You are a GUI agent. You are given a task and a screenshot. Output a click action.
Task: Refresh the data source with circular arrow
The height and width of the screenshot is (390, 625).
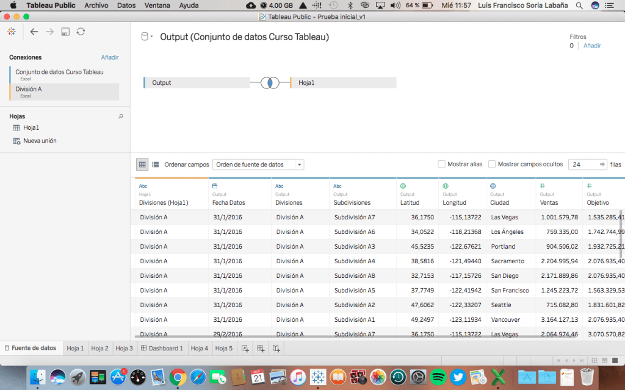[81, 32]
